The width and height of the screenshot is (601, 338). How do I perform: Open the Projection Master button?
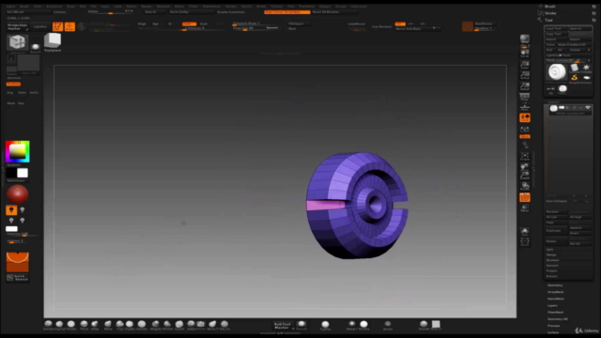17,27
